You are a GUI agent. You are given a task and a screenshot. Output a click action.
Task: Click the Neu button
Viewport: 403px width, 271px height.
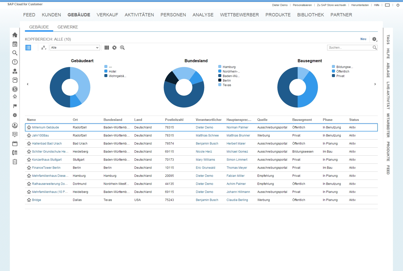coord(363,39)
